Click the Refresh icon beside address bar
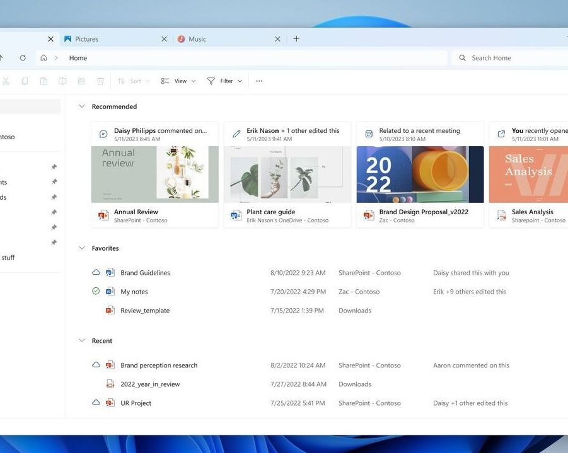This screenshot has height=453, width=568. pyautogui.click(x=23, y=58)
